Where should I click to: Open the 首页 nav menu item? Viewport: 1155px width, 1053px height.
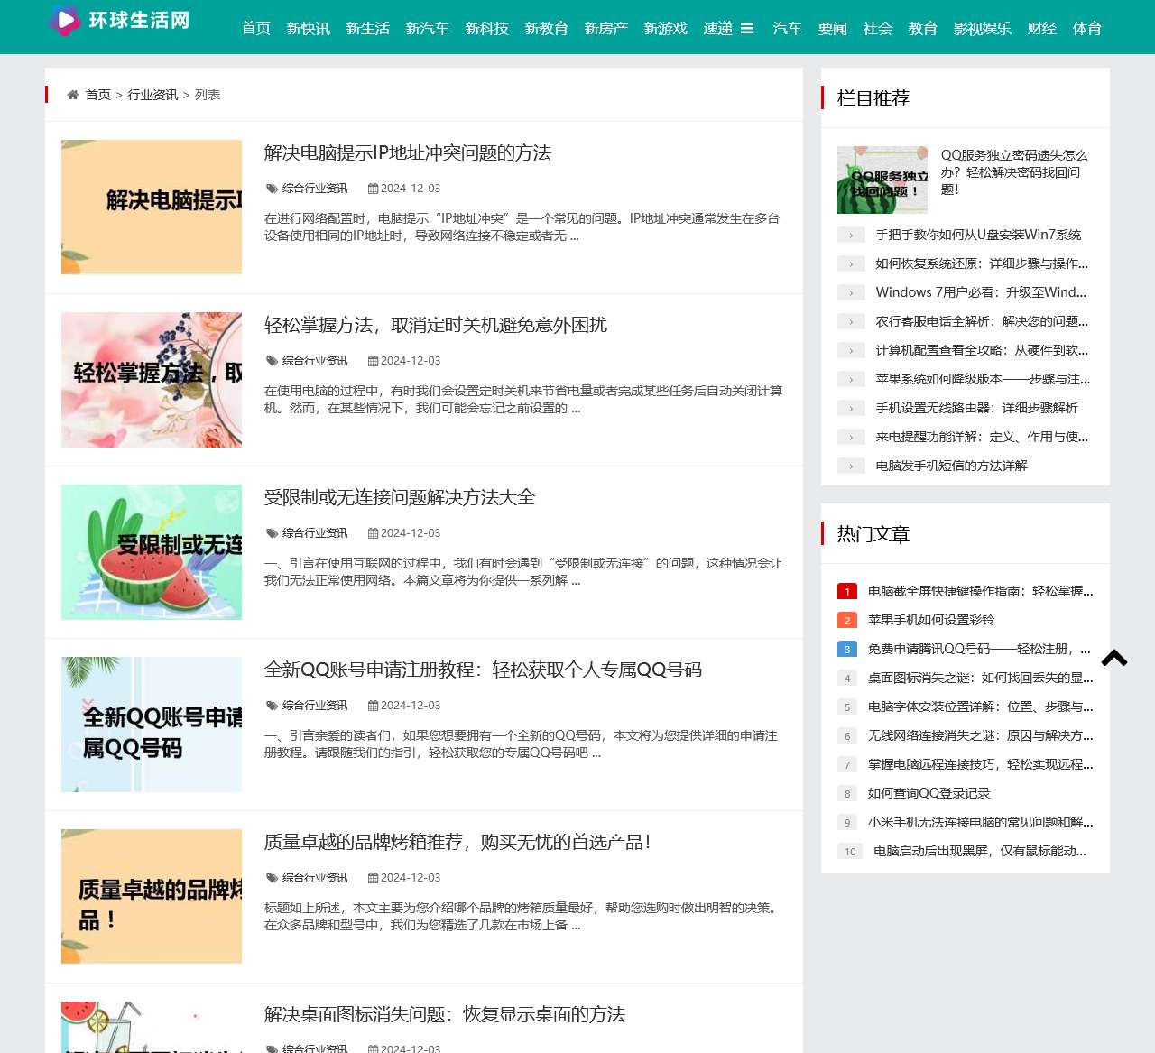coord(256,29)
